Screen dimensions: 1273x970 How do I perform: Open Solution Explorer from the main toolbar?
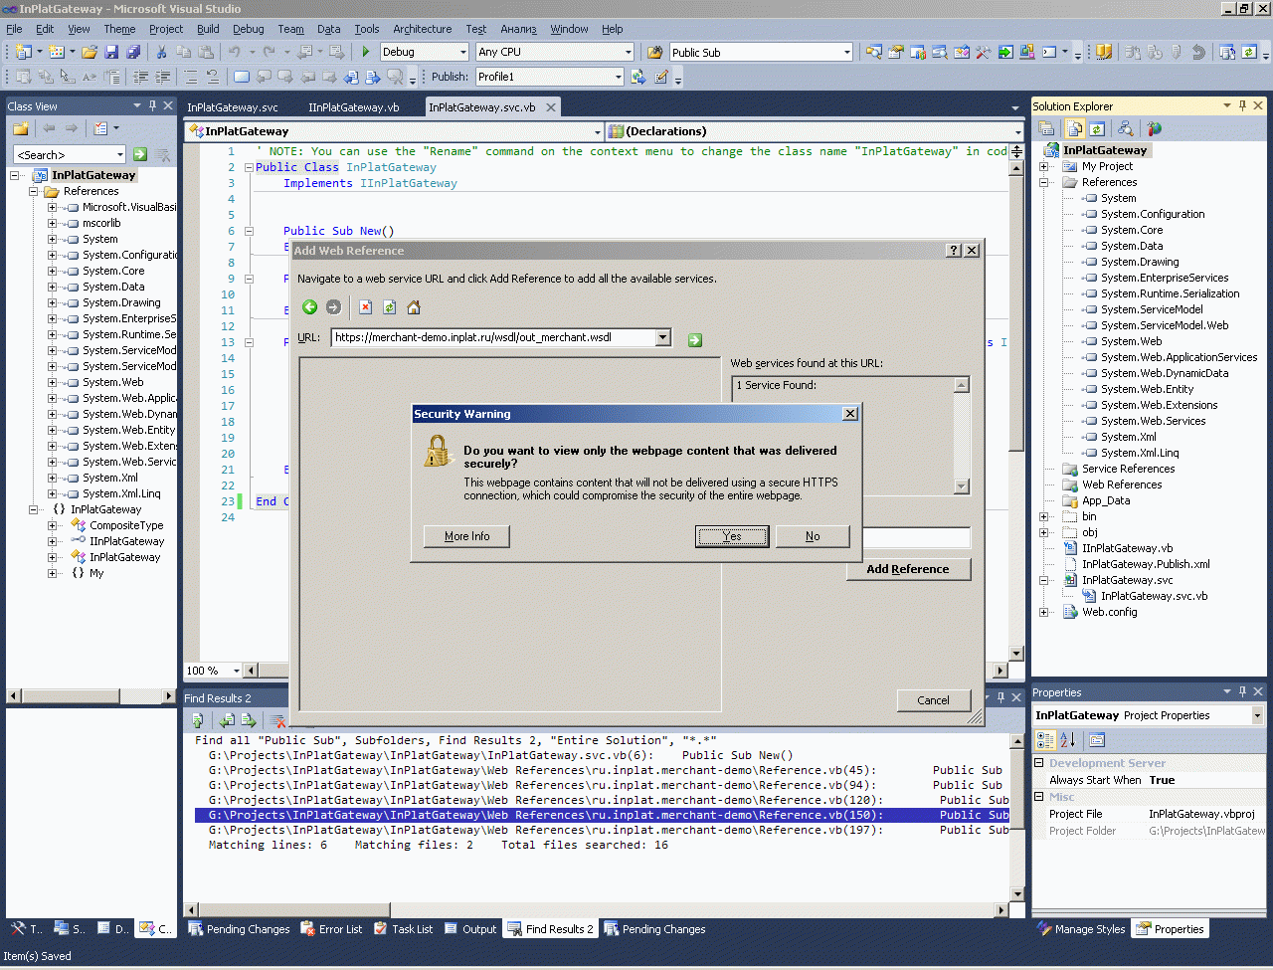(x=874, y=52)
